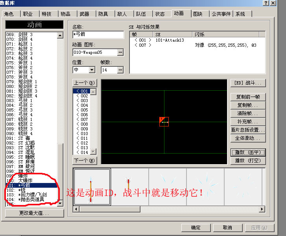Switch to the 图块 tab
This screenshot has height=236, width=286.
coord(198,14)
